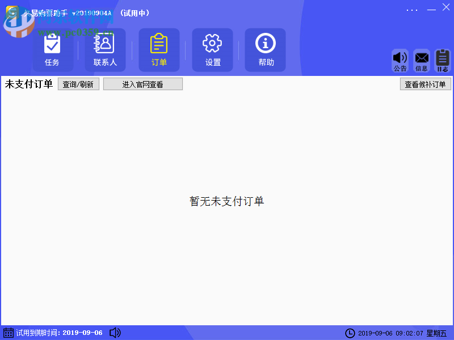Open the 任务 (Tasks) panel icon
Image resolution: width=454 pixels, height=340 pixels.
pos(52,50)
